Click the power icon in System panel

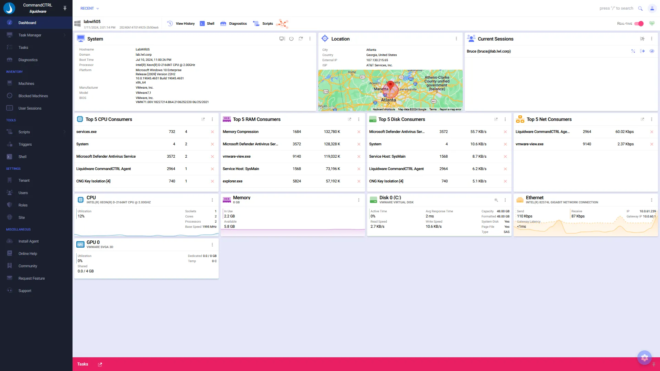291,39
